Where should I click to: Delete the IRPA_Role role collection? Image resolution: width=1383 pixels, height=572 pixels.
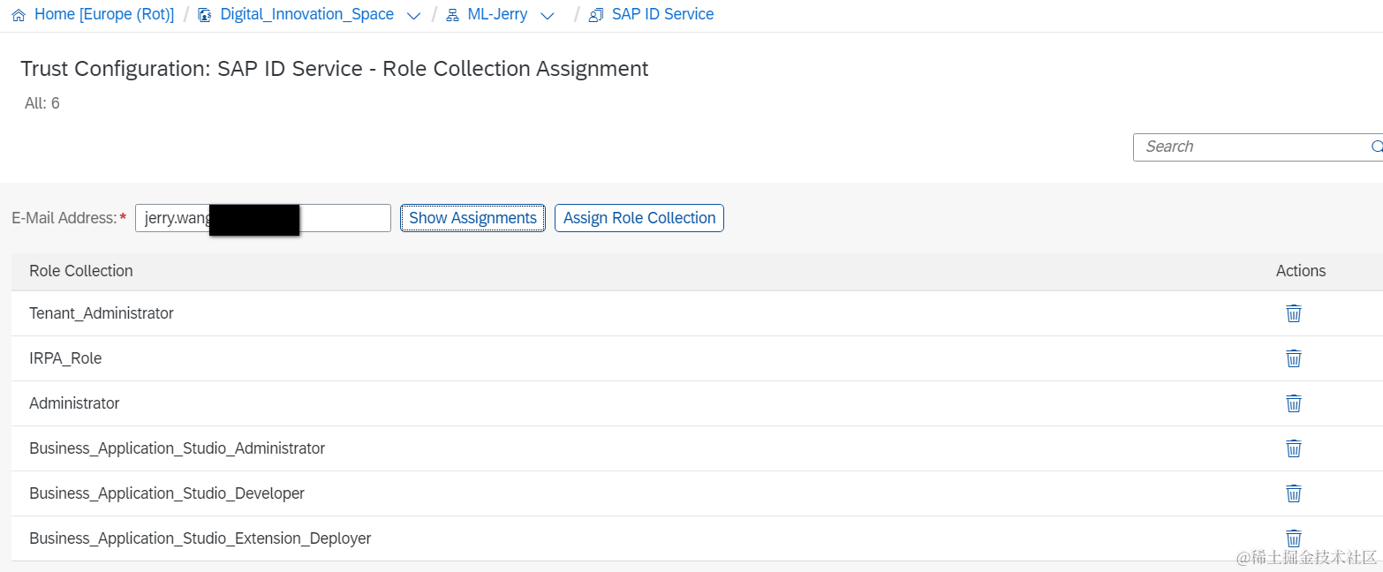tap(1293, 358)
